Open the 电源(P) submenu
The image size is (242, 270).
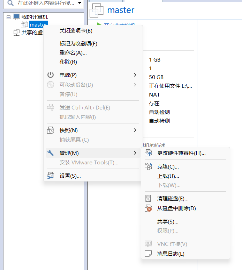93,75
